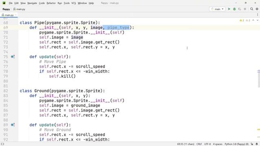Click 'self.kill()' on line 79
This screenshot has width=260, height=146.
(x=62, y=76)
